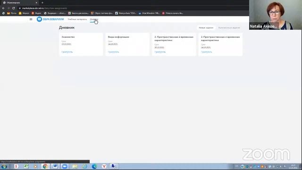Open the globe bookmark at far left of bookmarks bar
This screenshot has width=302, height=170.
[x=3, y=13]
